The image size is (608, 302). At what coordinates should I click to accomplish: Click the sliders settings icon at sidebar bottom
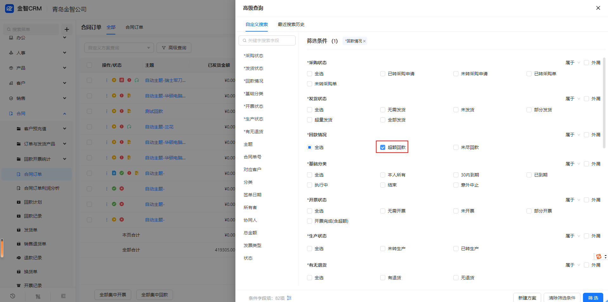(x=38, y=296)
